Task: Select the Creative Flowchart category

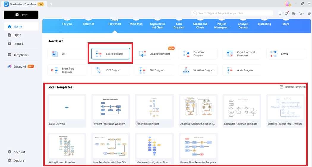Action: pyautogui.click(x=154, y=54)
